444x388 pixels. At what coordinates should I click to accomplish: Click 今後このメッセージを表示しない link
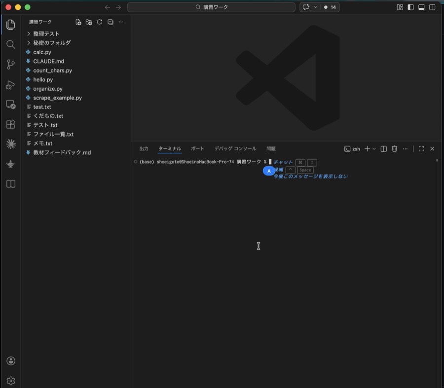point(310,176)
